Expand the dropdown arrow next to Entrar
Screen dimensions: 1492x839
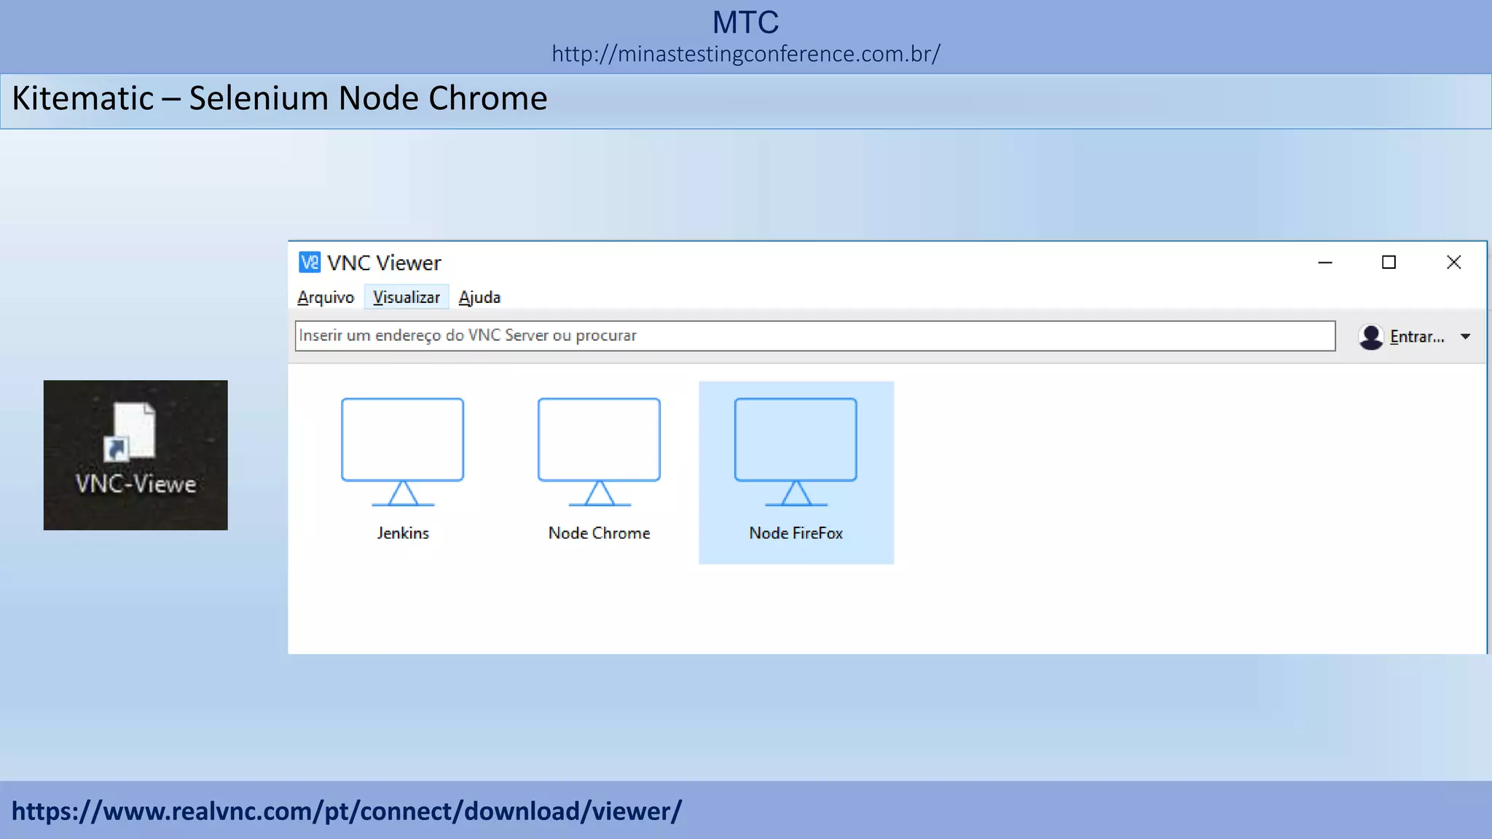tap(1466, 336)
